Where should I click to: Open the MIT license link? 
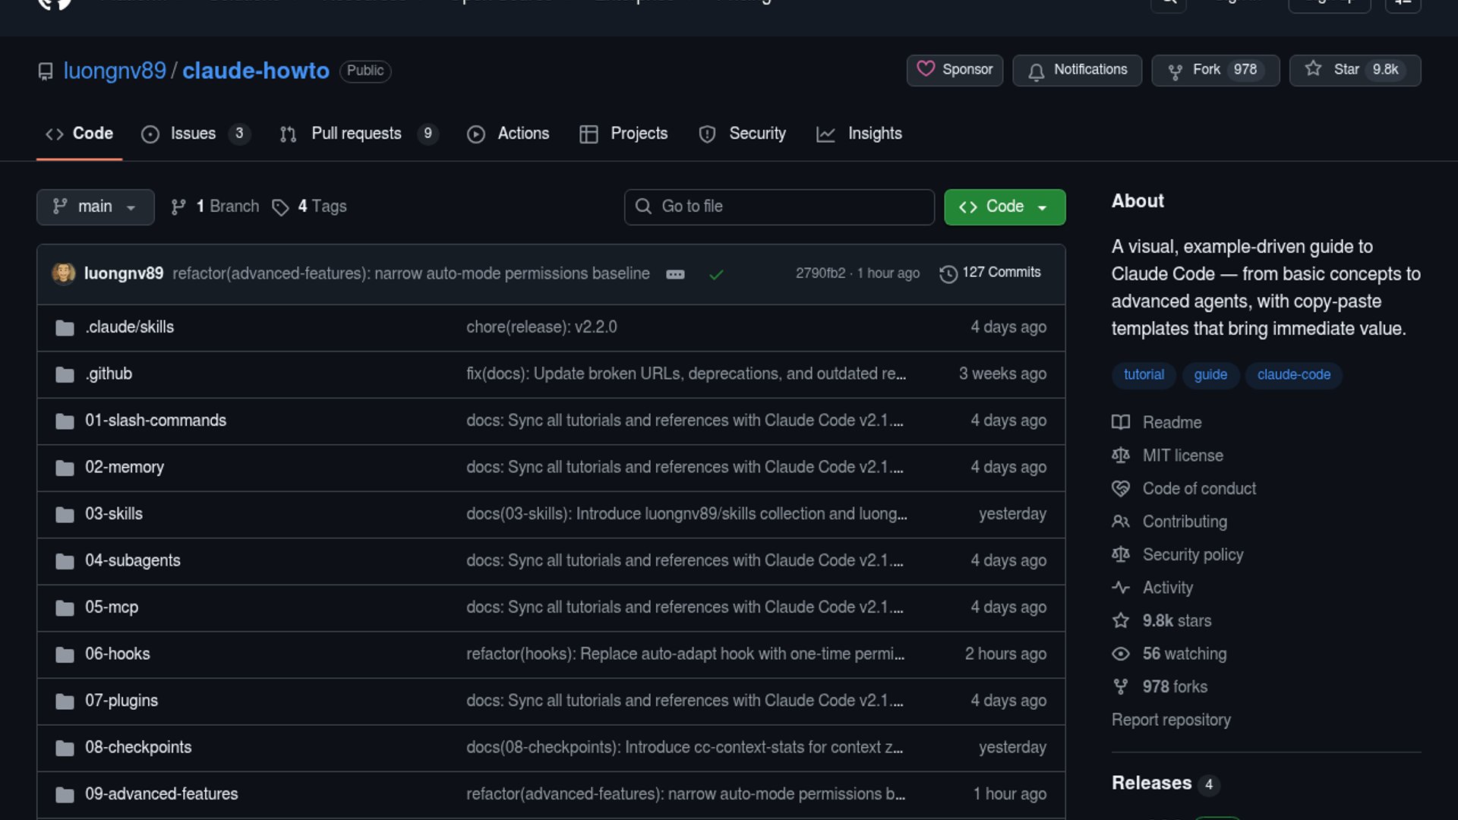[1182, 456]
